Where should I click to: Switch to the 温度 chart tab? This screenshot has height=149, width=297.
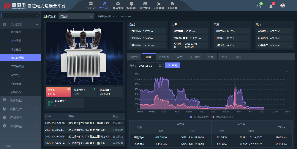coord(238,57)
